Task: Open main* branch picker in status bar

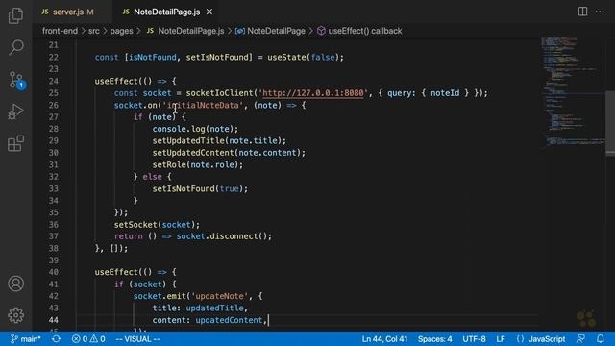Action: click(x=26, y=339)
